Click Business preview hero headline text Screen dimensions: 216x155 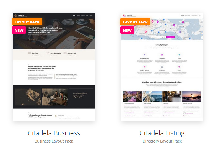45,30
